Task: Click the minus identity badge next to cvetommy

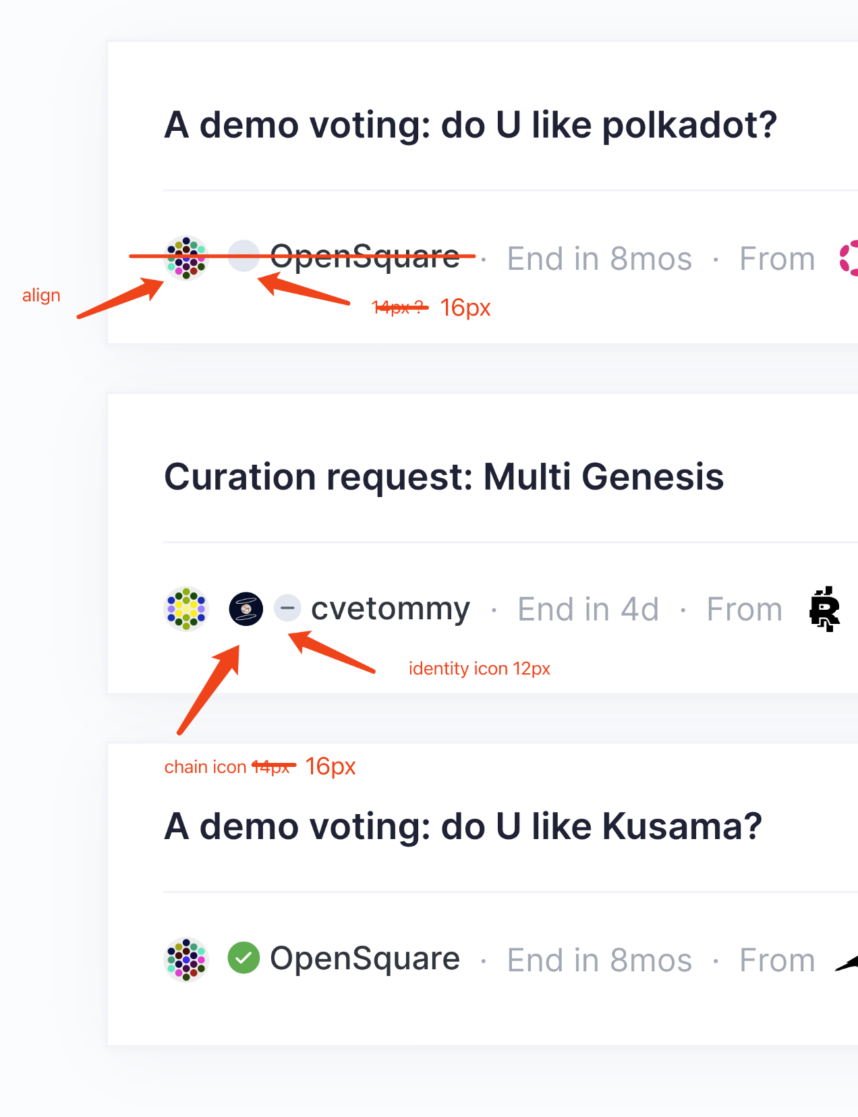Action: (287, 608)
